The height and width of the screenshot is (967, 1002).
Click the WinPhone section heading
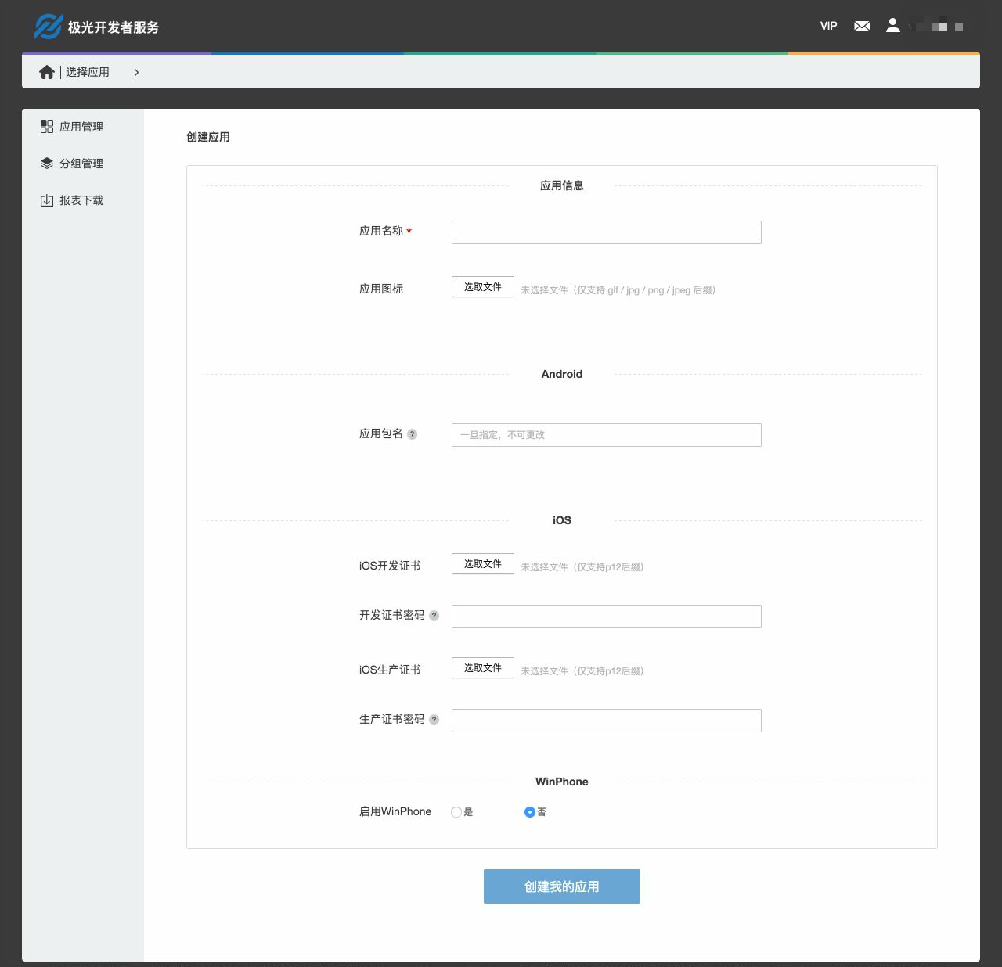point(562,782)
